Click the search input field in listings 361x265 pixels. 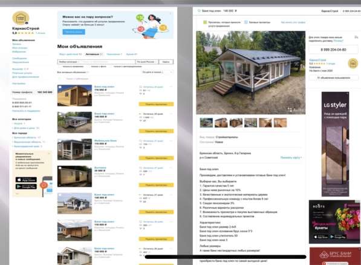click(108, 62)
